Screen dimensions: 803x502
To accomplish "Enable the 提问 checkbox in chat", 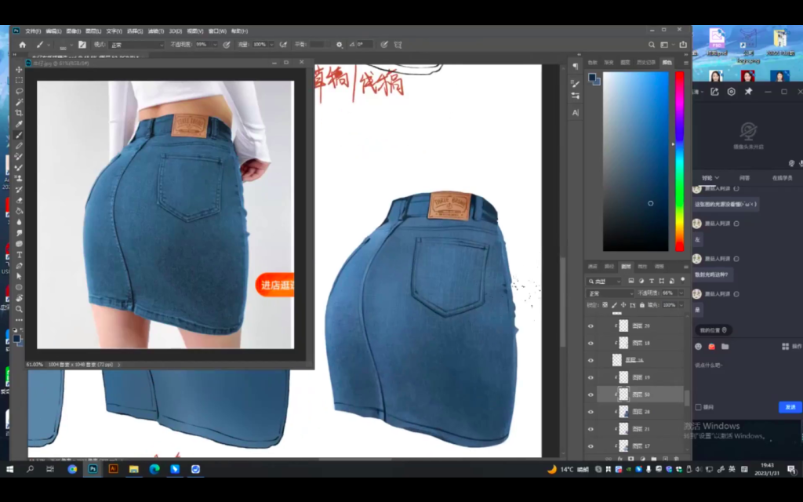I will click(699, 407).
